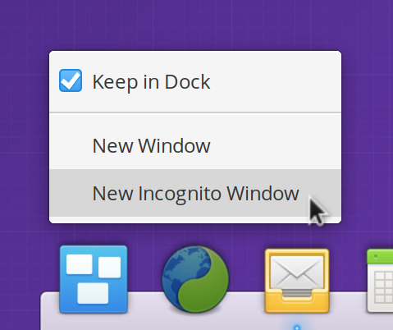Viewport: 393px width, 330px height.
Task: Select New Window from the context menu
Action: tap(195, 145)
